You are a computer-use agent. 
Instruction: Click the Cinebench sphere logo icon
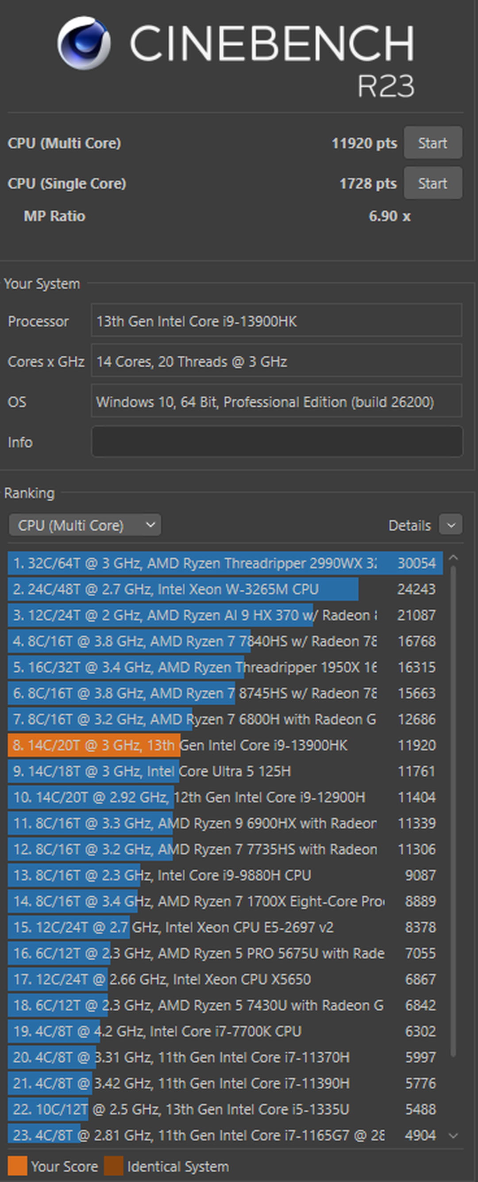click(84, 43)
